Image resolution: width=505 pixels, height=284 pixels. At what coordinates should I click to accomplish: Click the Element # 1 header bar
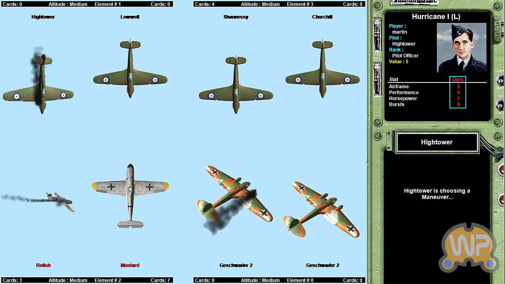point(86,4)
